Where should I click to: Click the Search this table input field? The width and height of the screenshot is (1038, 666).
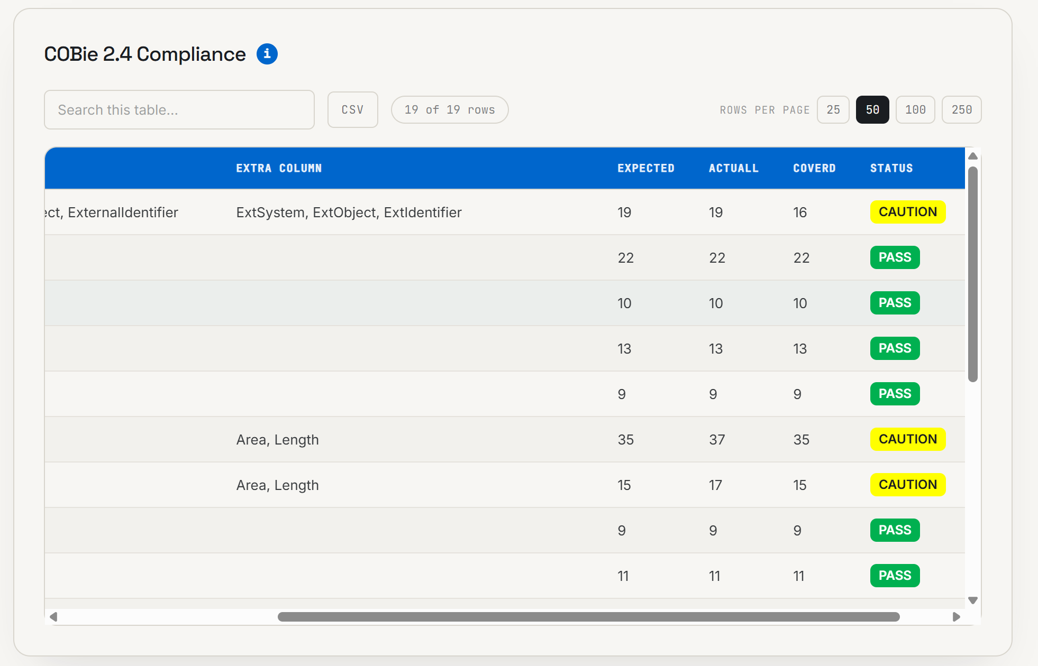(x=179, y=110)
